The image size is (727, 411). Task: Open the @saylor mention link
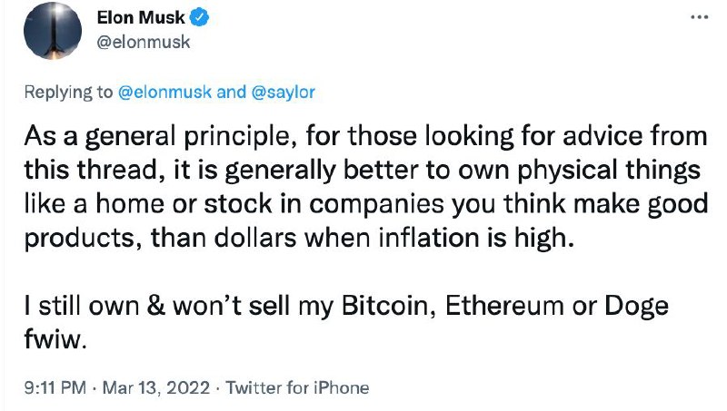283,92
